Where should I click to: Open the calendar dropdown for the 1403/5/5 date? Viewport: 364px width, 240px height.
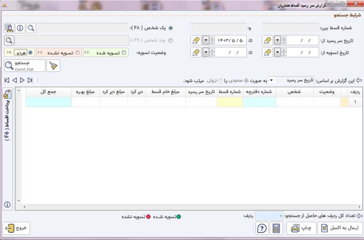pyautogui.click(x=206, y=40)
